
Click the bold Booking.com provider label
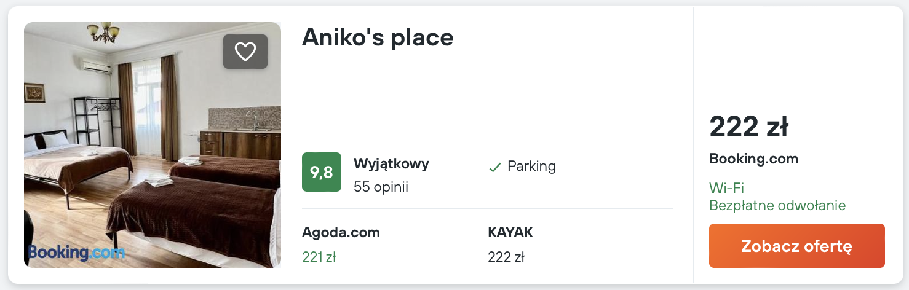click(753, 159)
